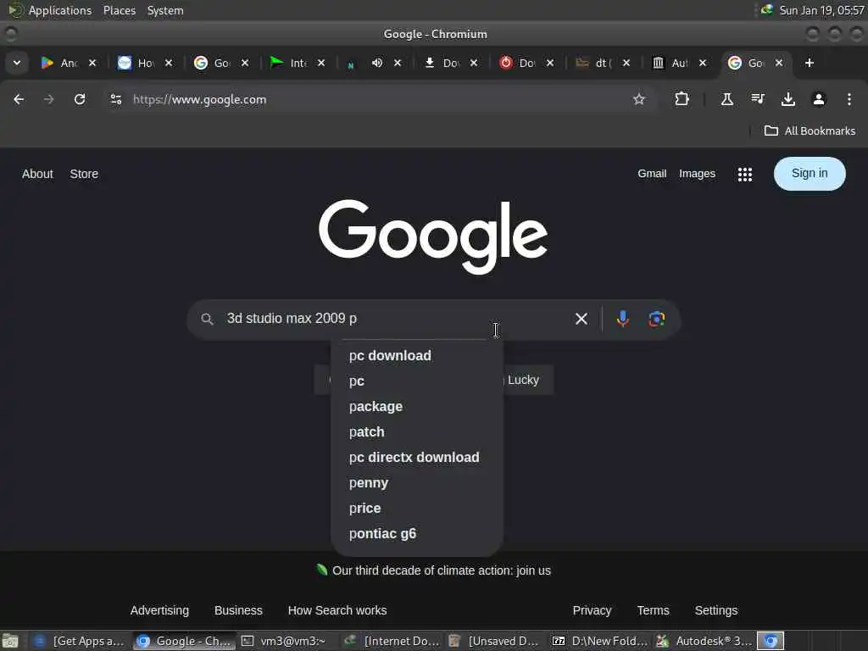Open the About link
Image resolution: width=868 pixels, height=651 pixels.
coord(37,174)
